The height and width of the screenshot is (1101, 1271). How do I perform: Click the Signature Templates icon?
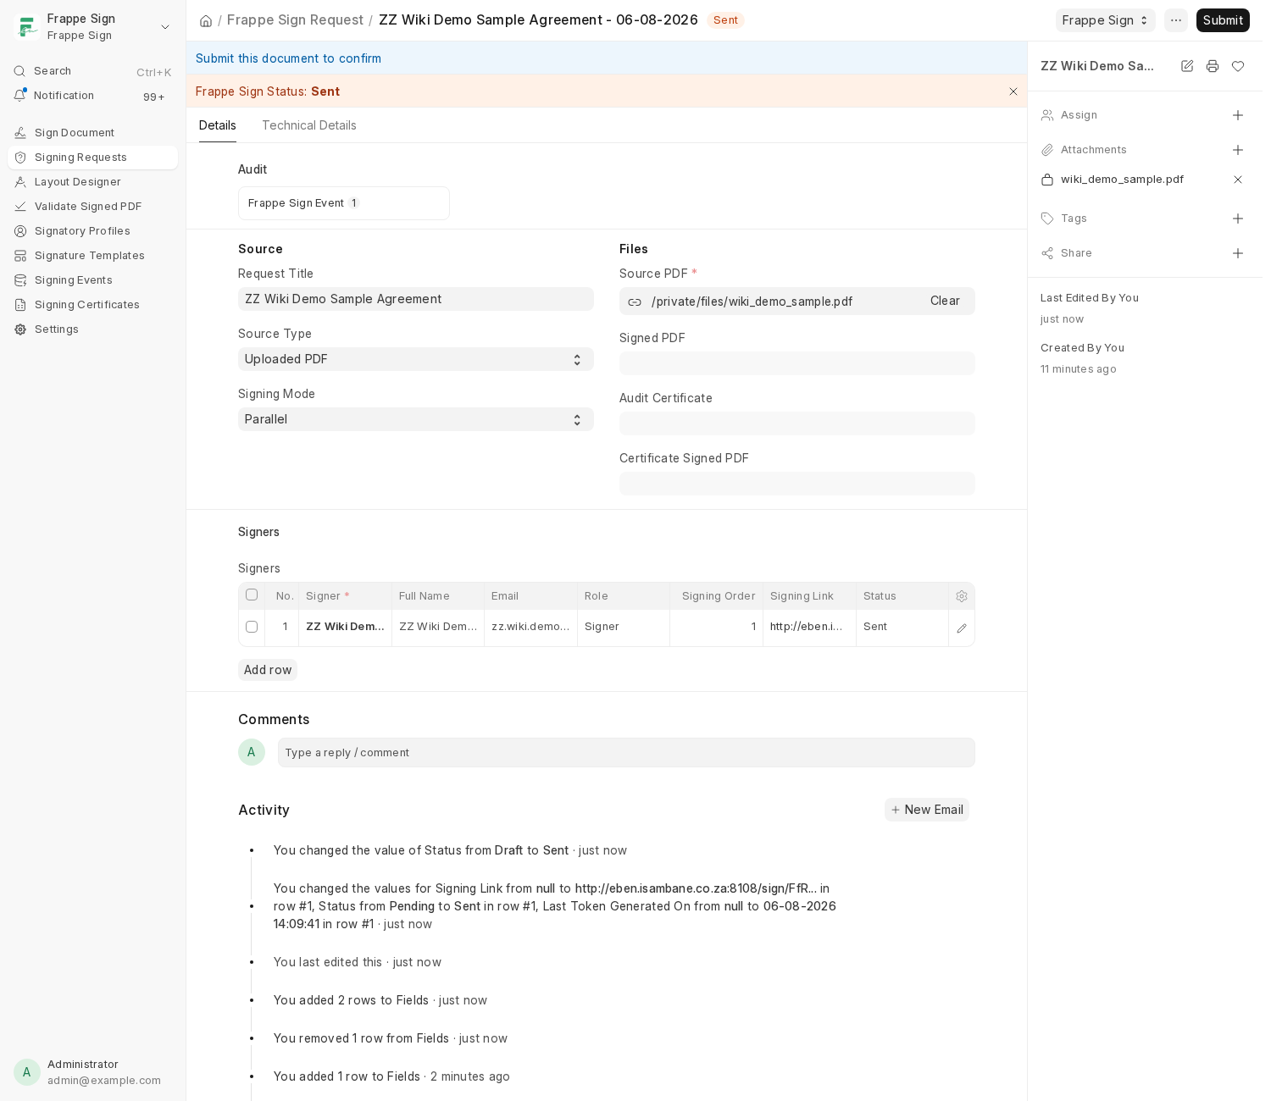[20, 256]
